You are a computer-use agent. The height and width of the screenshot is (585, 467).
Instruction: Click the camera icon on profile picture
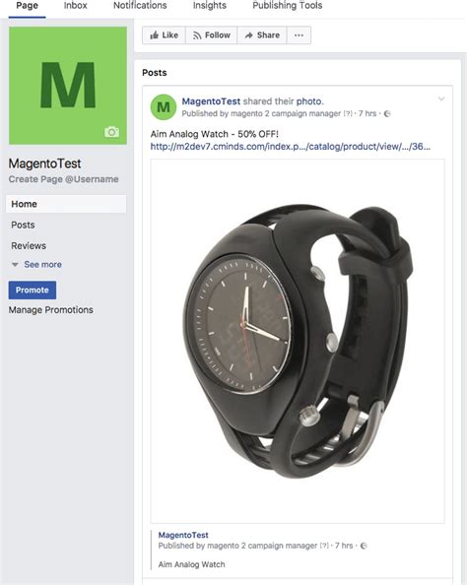click(111, 132)
